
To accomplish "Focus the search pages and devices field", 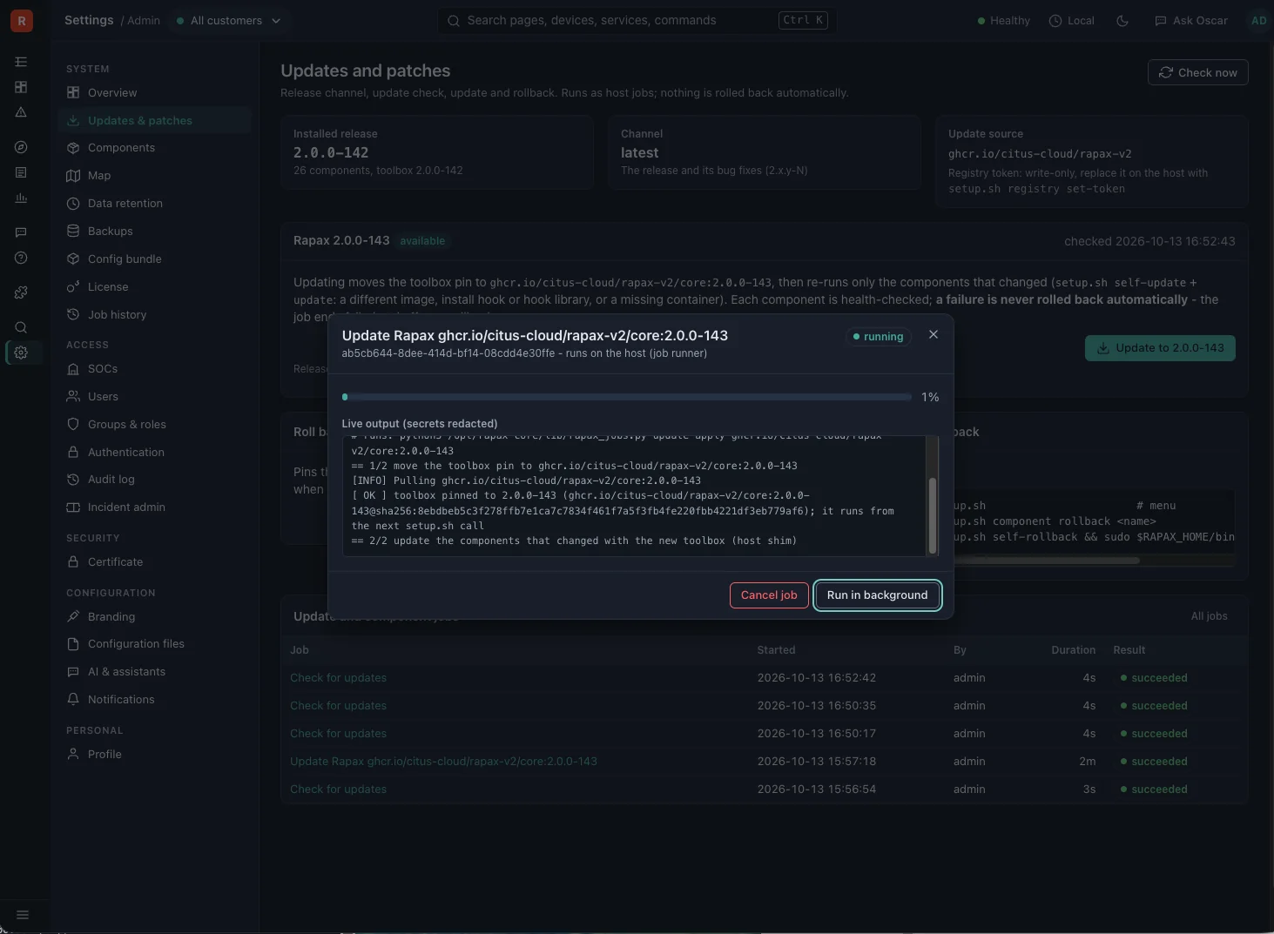I will [x=637, y=21].
